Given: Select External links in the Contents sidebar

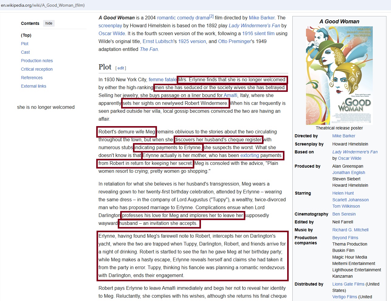Looking at the screenshot, I should click(x=34, y=86).
